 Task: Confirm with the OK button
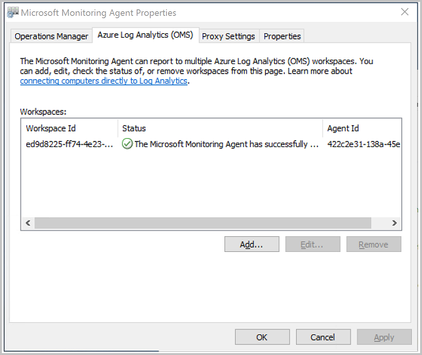click(x=262, y=337)
